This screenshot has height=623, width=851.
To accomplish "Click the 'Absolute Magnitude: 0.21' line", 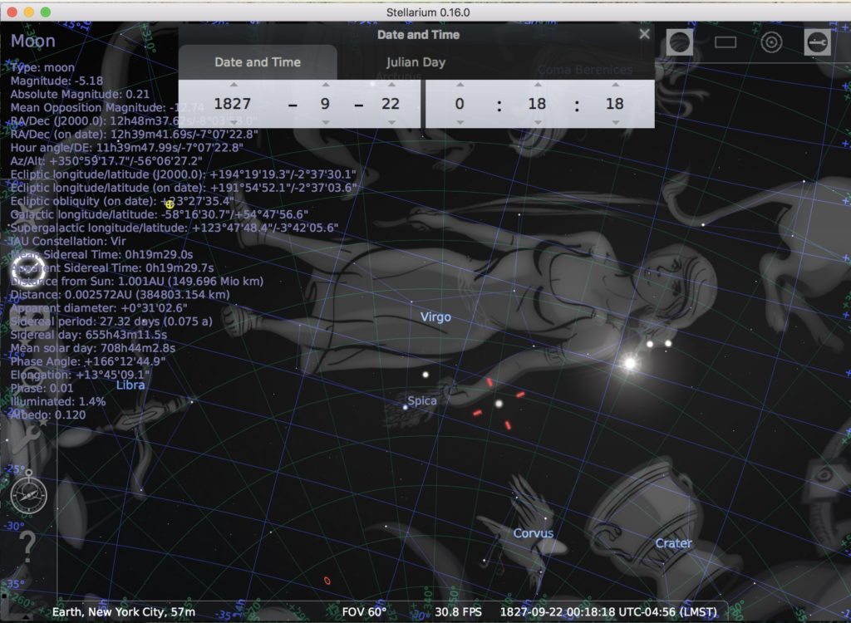I will tap(80, 95).
